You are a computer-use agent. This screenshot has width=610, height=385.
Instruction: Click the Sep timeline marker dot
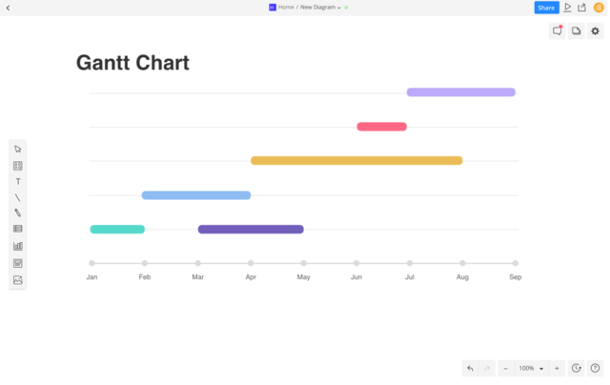pyautogui.click(x=516, y=263)
